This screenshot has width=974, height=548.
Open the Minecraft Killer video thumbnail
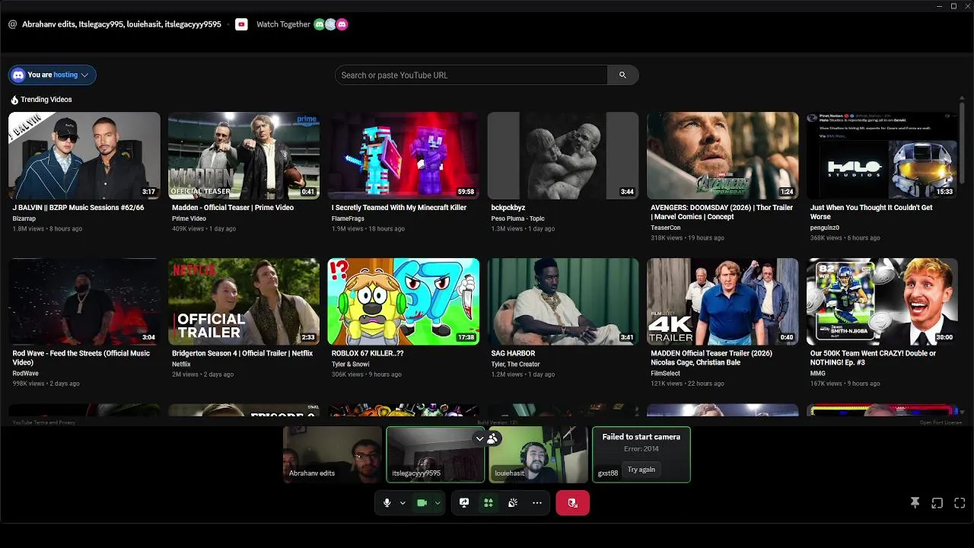[403, 156]
